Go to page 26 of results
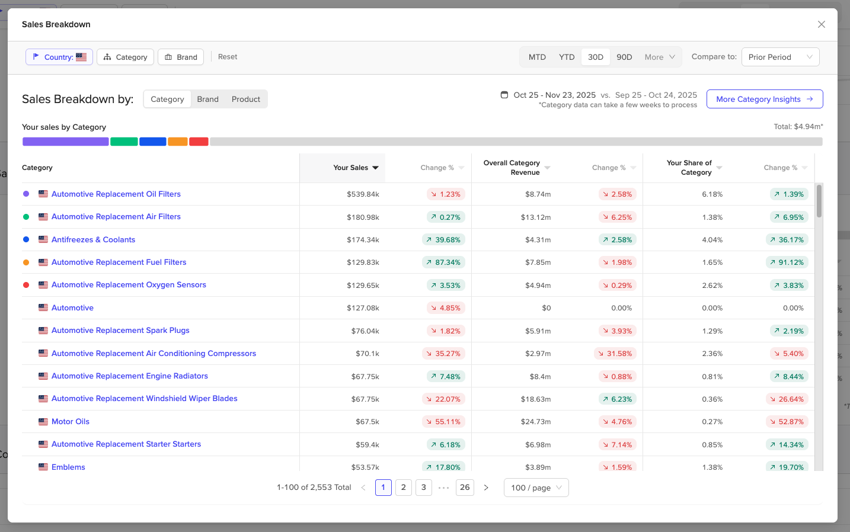 coord(465,488)
